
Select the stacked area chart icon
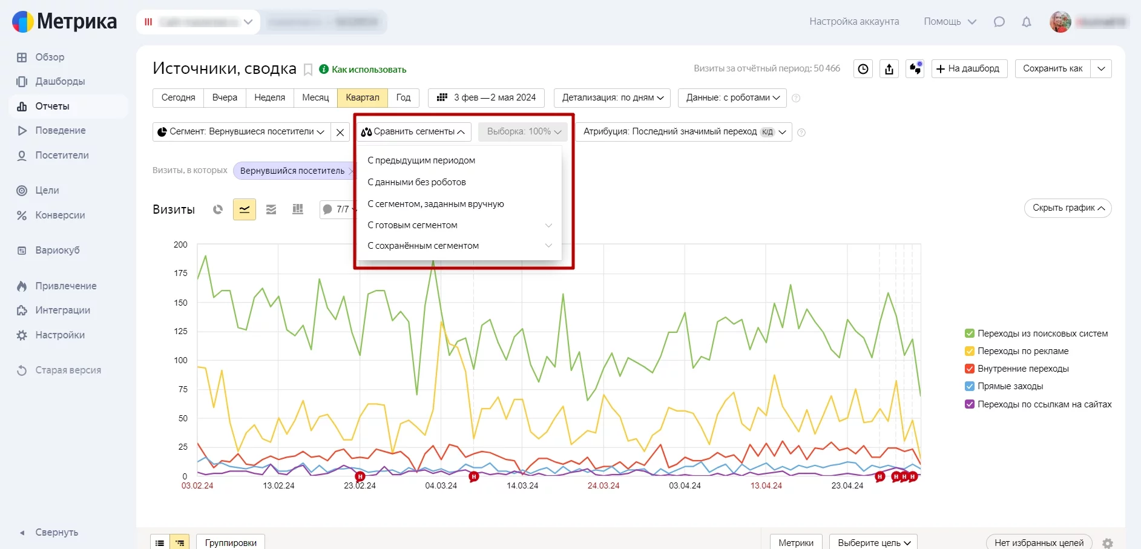(x=271, y=209)
